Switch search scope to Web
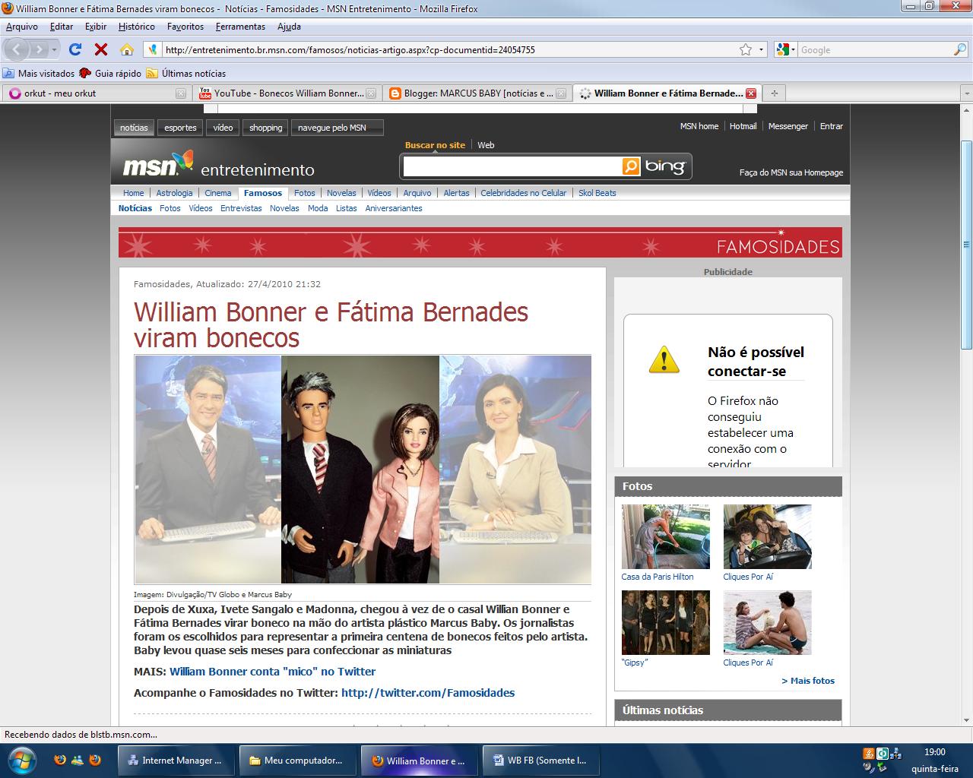Viewport: 973px width, 778px height. (x=486, y=144)
